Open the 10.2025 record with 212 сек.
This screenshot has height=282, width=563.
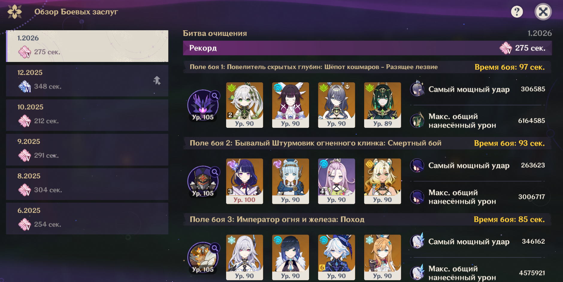(87, 115)
